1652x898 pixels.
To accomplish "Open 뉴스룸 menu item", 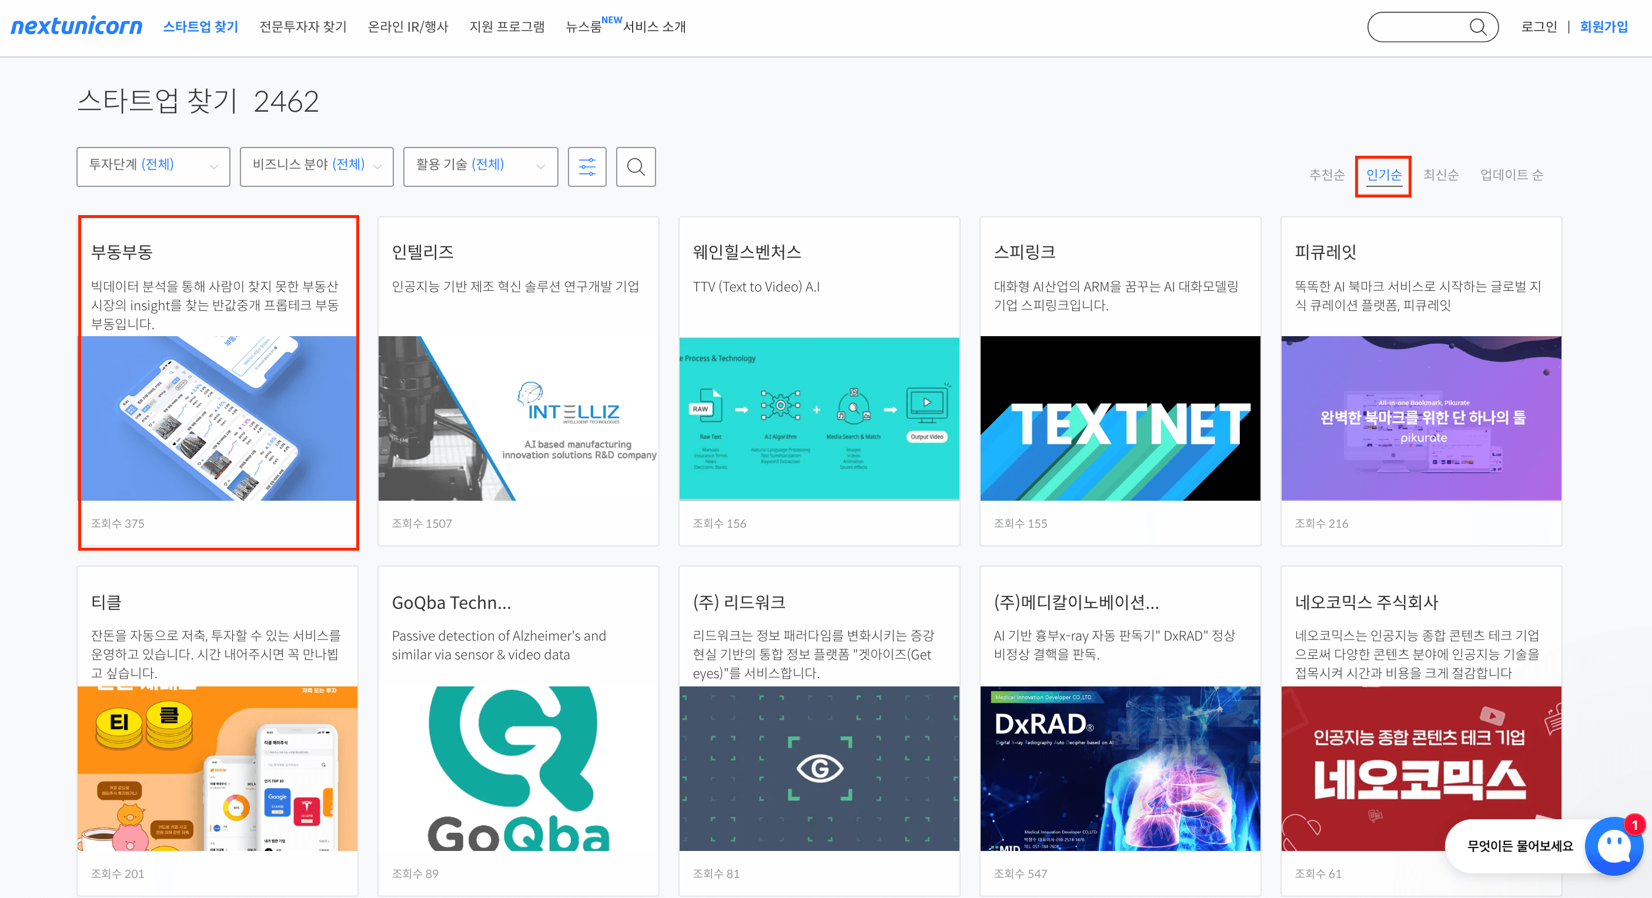I will tap(584, 27).
